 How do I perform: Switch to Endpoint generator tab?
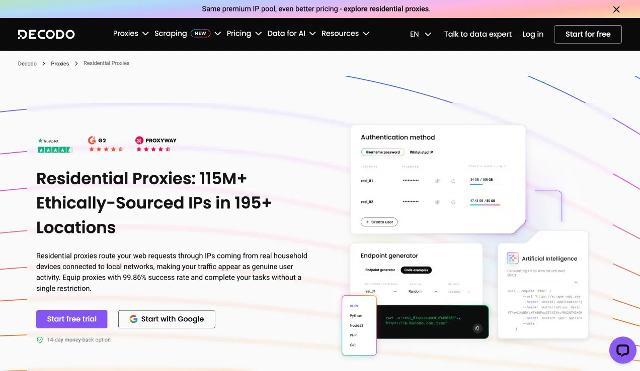pyautogui.click(x=380, y=270)
